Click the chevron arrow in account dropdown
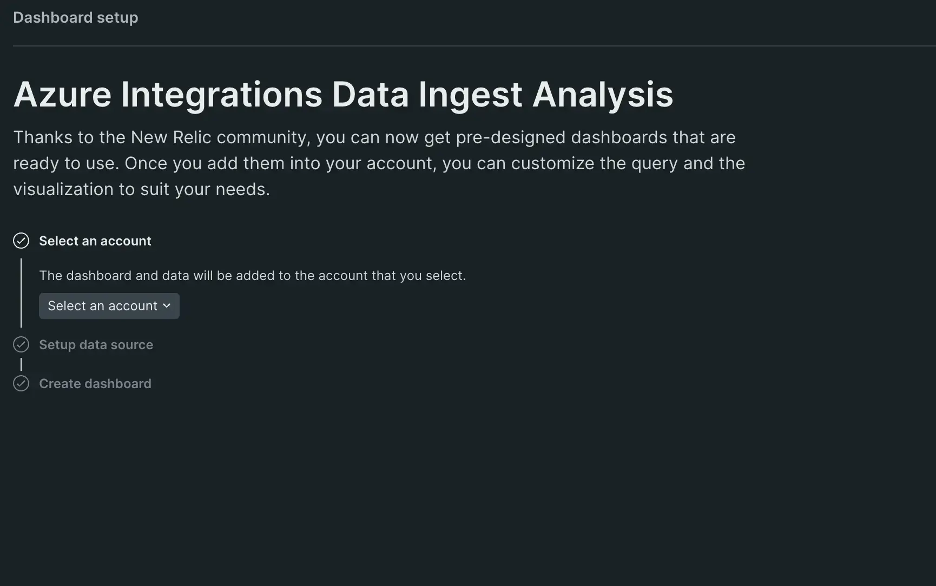The image size is (936, 586). coord(167,306)
